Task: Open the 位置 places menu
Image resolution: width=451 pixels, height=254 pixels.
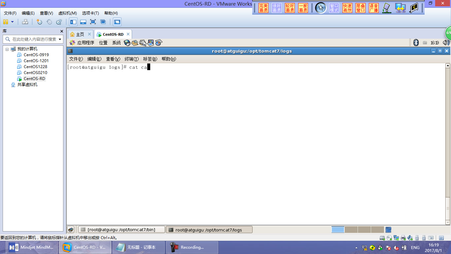Action: 103,43
